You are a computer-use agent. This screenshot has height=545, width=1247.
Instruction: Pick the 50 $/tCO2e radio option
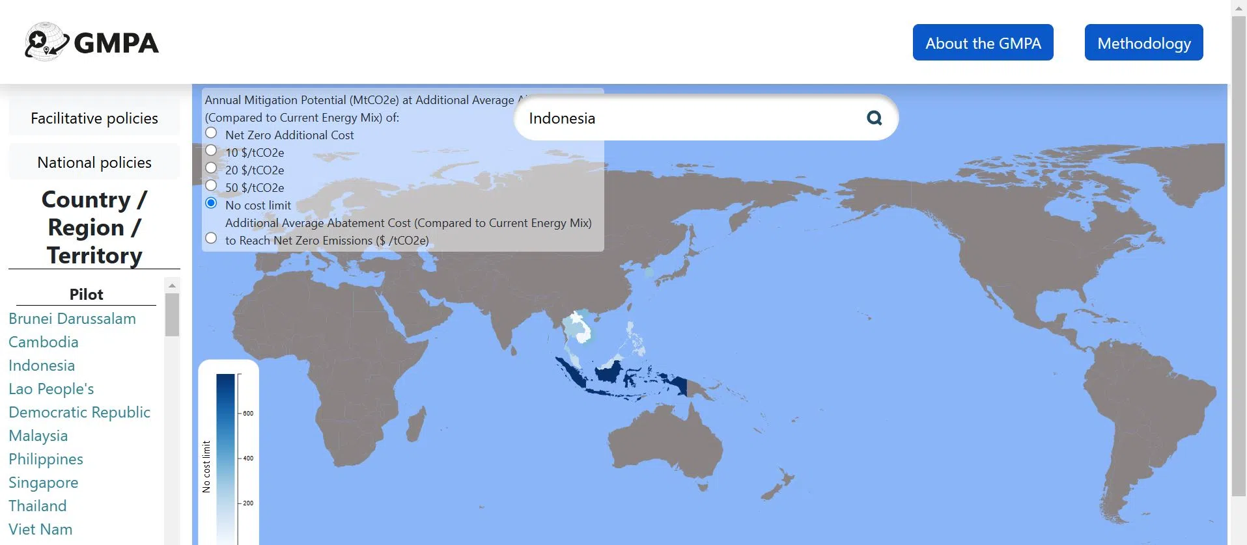(x=211, y=186)
